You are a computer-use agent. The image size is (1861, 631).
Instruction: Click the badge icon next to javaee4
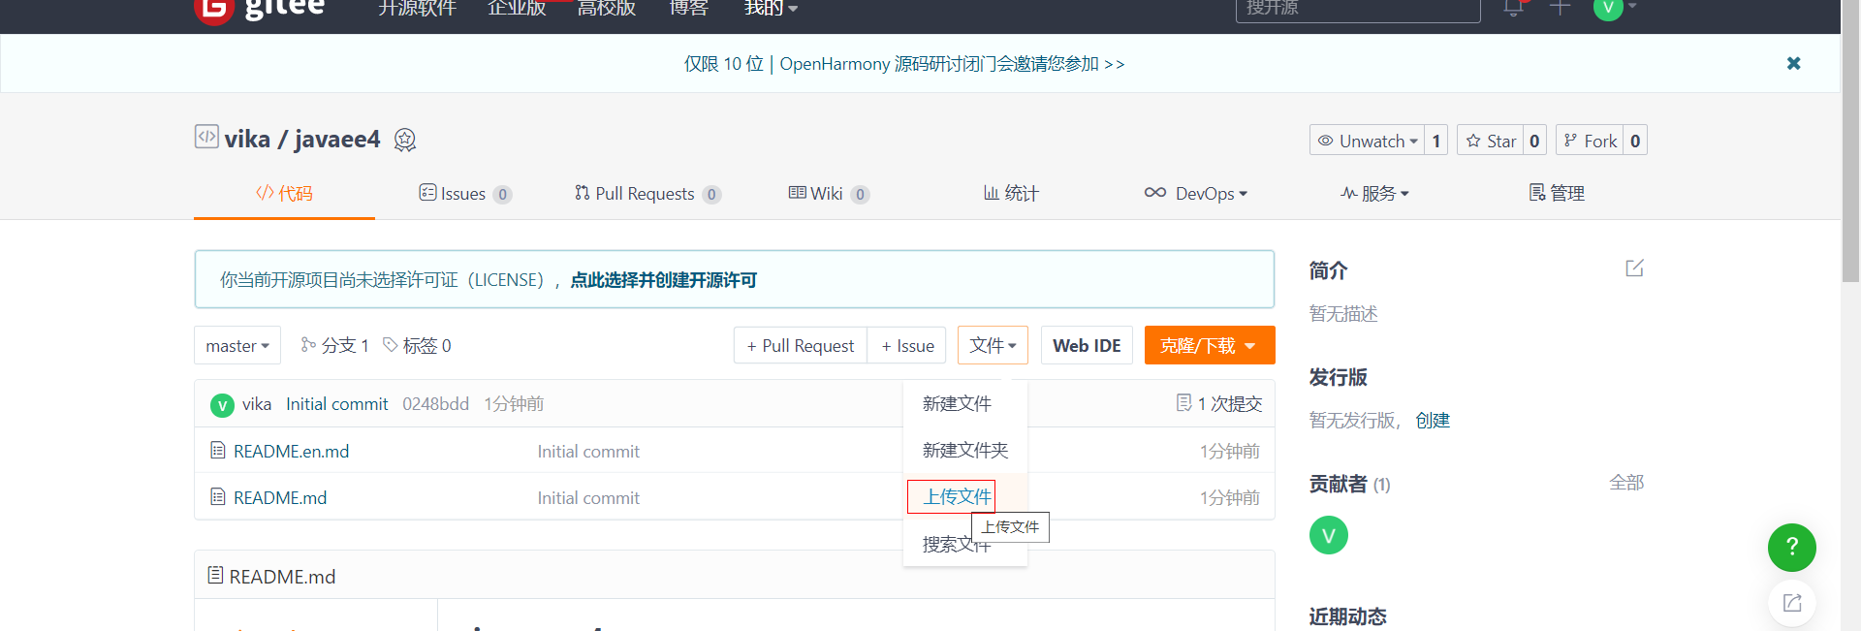405,141
